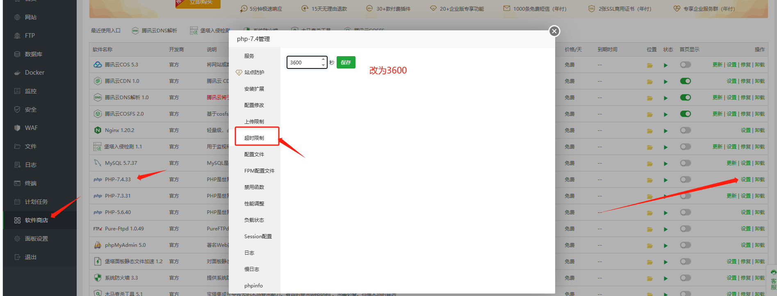Toggle 首页显示 switch for PHP-5.6.40 row
The width and height of the screenshot is (777, 296).
tap(685, 212)
